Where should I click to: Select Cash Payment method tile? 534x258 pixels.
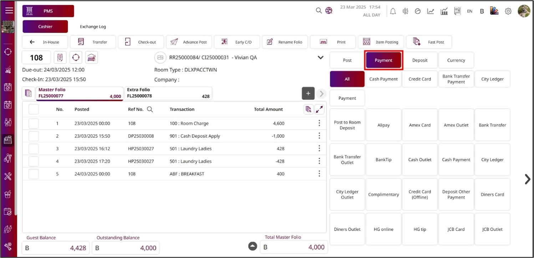[456, 160]
